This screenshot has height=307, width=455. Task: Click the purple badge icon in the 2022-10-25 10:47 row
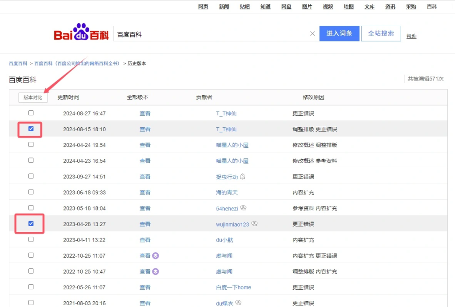coord(156,271)
